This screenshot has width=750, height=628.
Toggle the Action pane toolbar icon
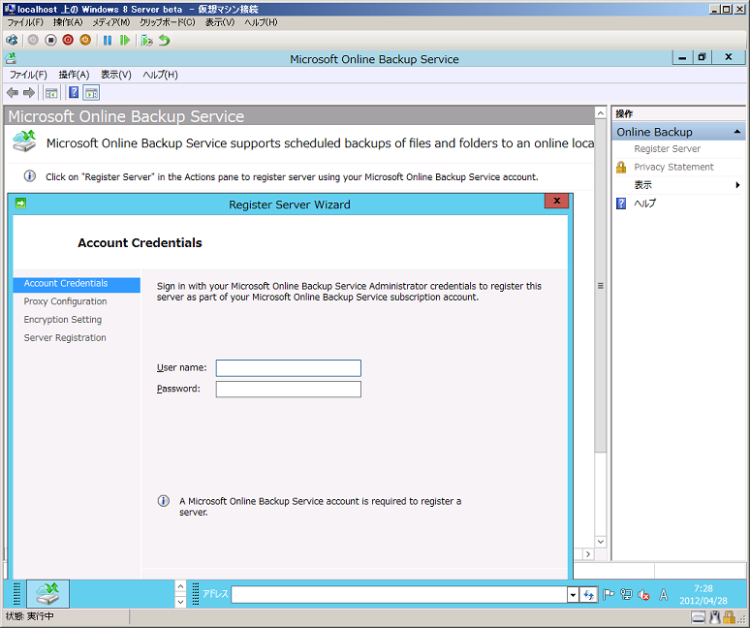tap(91, 93)
